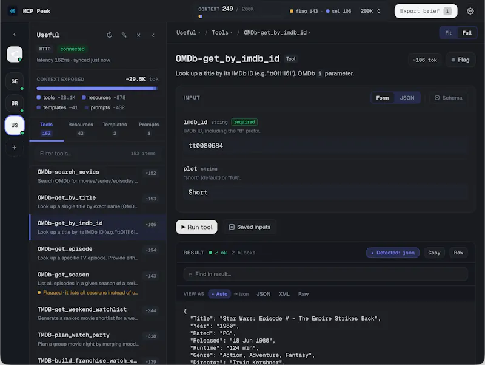Image resolution: width=485 pixels, height=365 pixels.
Task: Click the ~106 tok badge
Action: (425, 60)
